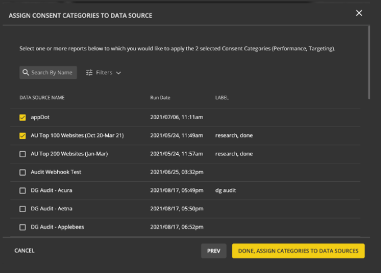Click Done, Assign Categories to Data Sources
The image size is (381, 273).
coord(298,251)
